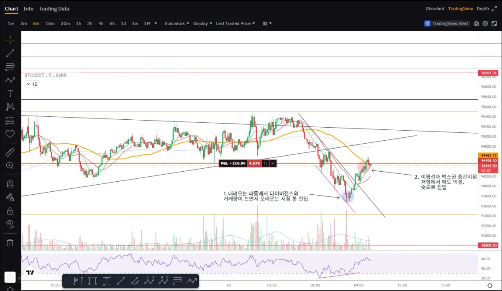Set timeframe to 1d
Screen dimensions: 502x291
click(x=123, y=23)
